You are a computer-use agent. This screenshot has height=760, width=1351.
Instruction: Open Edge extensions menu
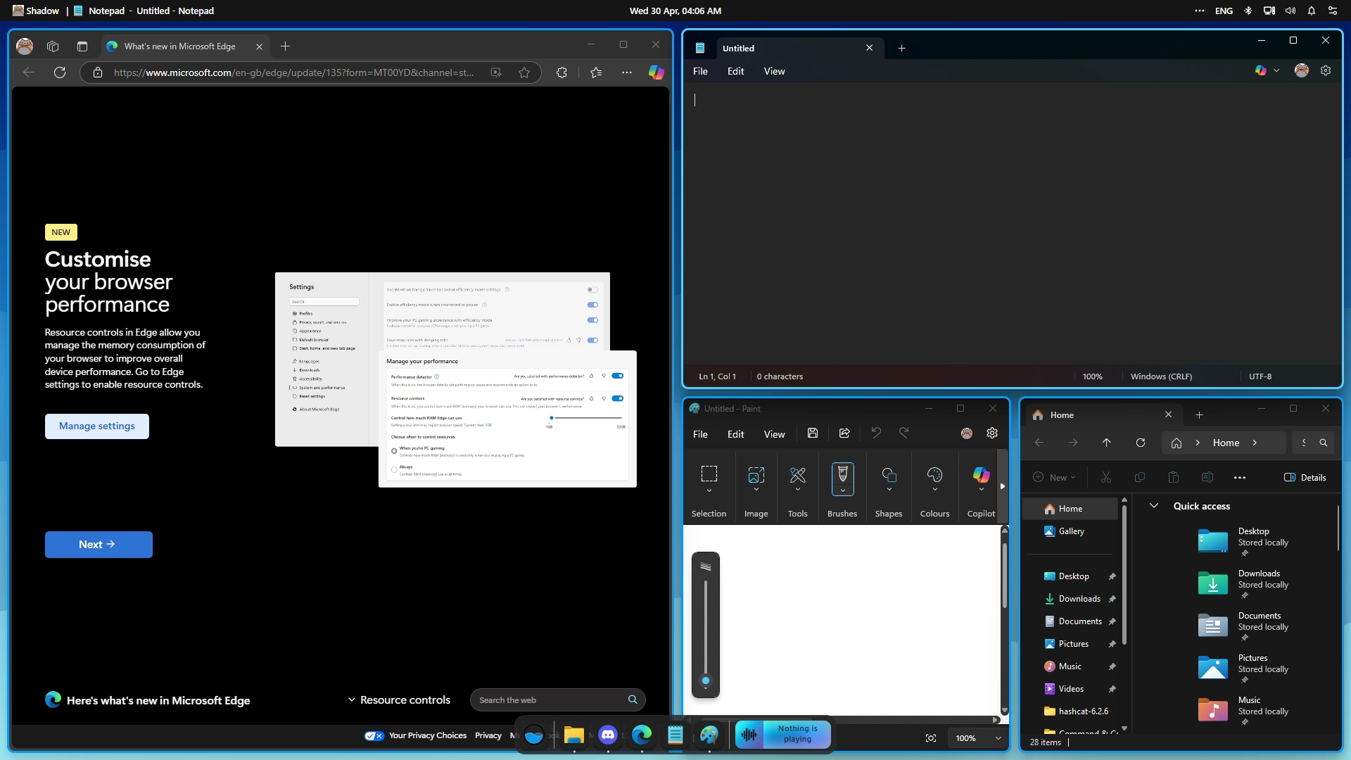(x=562, y=72)
